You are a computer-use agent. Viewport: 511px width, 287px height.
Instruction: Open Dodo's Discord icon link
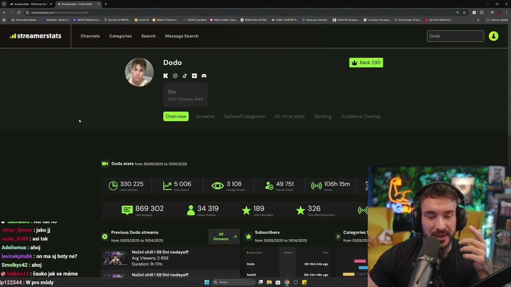204,76
